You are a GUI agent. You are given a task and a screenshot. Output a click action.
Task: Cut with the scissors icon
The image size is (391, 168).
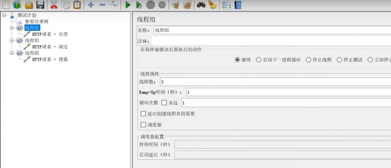[x=54, y=4]
